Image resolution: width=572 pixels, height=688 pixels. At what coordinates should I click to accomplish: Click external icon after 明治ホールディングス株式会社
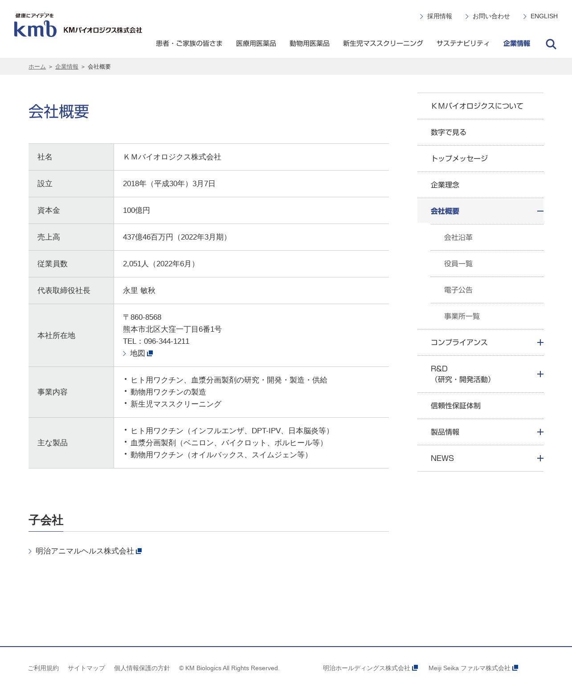tap(415, 668)
